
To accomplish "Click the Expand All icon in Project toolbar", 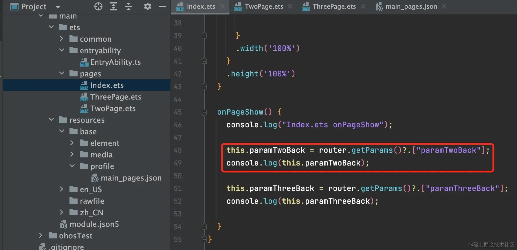I will tap(113, 6).
